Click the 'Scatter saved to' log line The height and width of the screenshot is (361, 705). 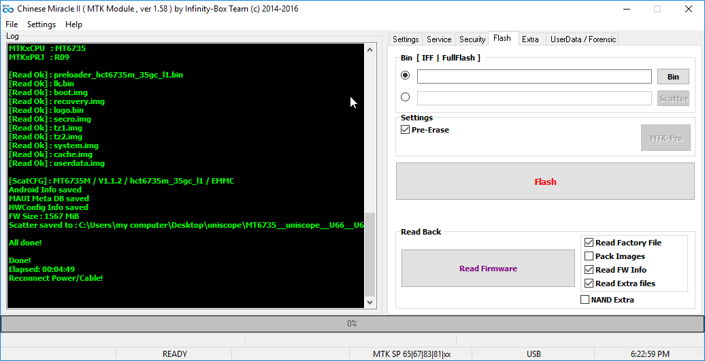click(186, 225)
